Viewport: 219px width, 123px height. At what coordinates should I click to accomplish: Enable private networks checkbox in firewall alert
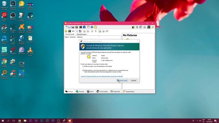coord(83,66)
